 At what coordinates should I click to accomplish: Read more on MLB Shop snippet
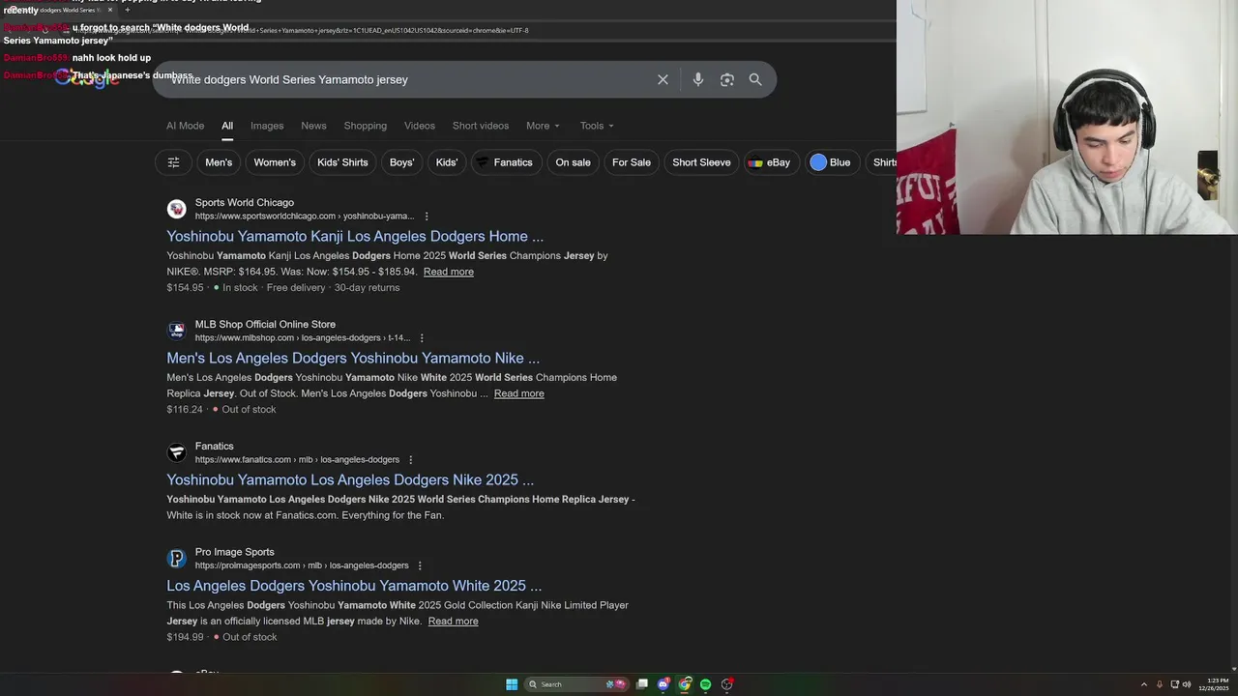[519, 393]
